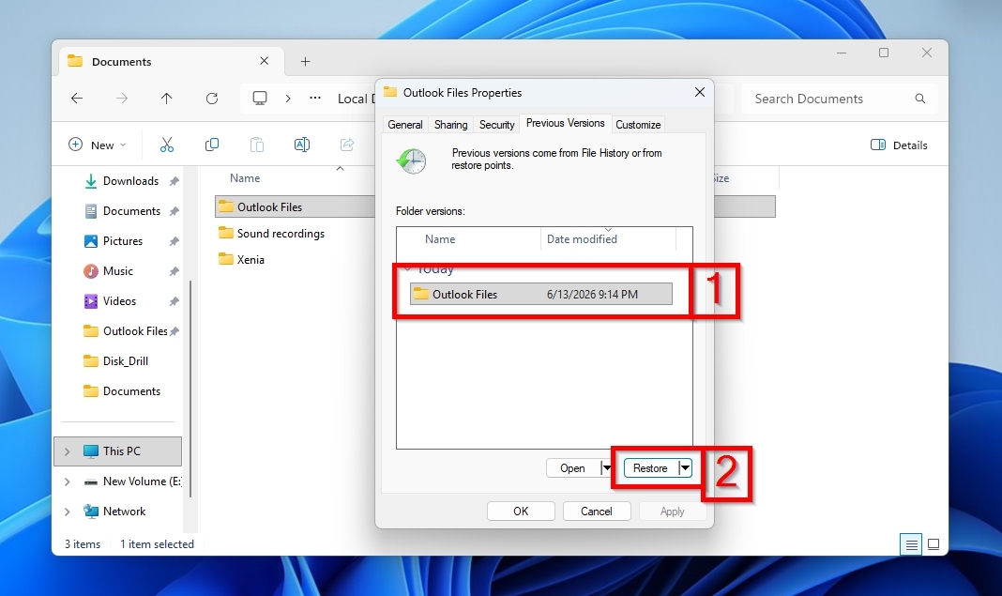
Task: Switch to the Sharing tab
Action: coord(450,125)
